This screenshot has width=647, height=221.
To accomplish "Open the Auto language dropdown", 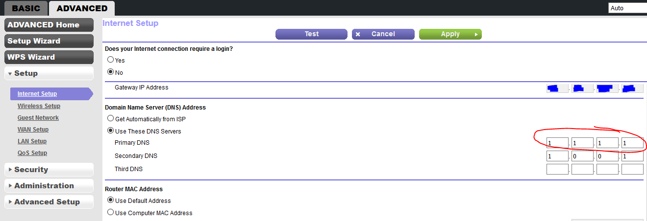I will pyautogui.click(x=628, y=8).
